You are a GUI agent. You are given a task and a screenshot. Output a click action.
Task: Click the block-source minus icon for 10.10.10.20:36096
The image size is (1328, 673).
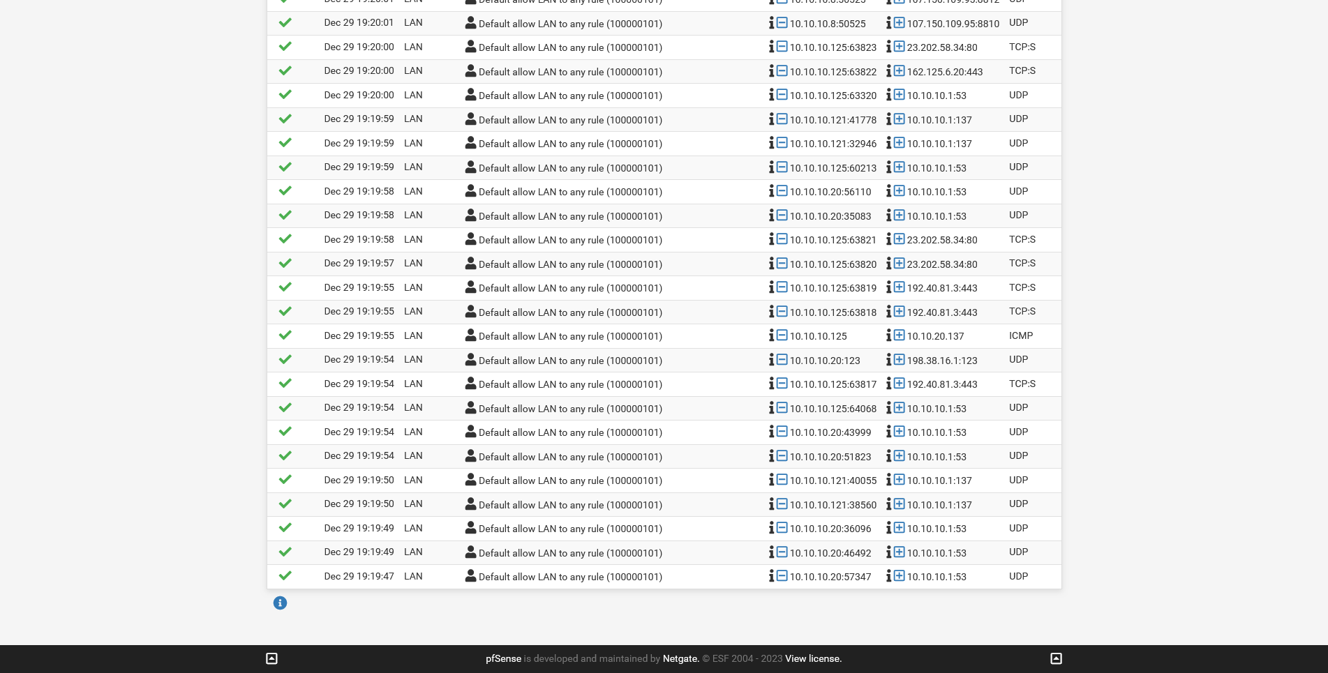782,528
